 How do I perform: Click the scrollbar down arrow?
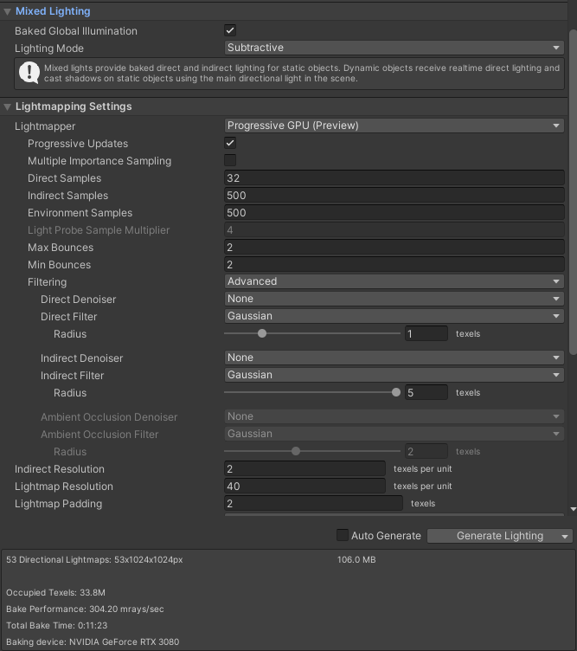pyautogui.click(x=574, y=509)
